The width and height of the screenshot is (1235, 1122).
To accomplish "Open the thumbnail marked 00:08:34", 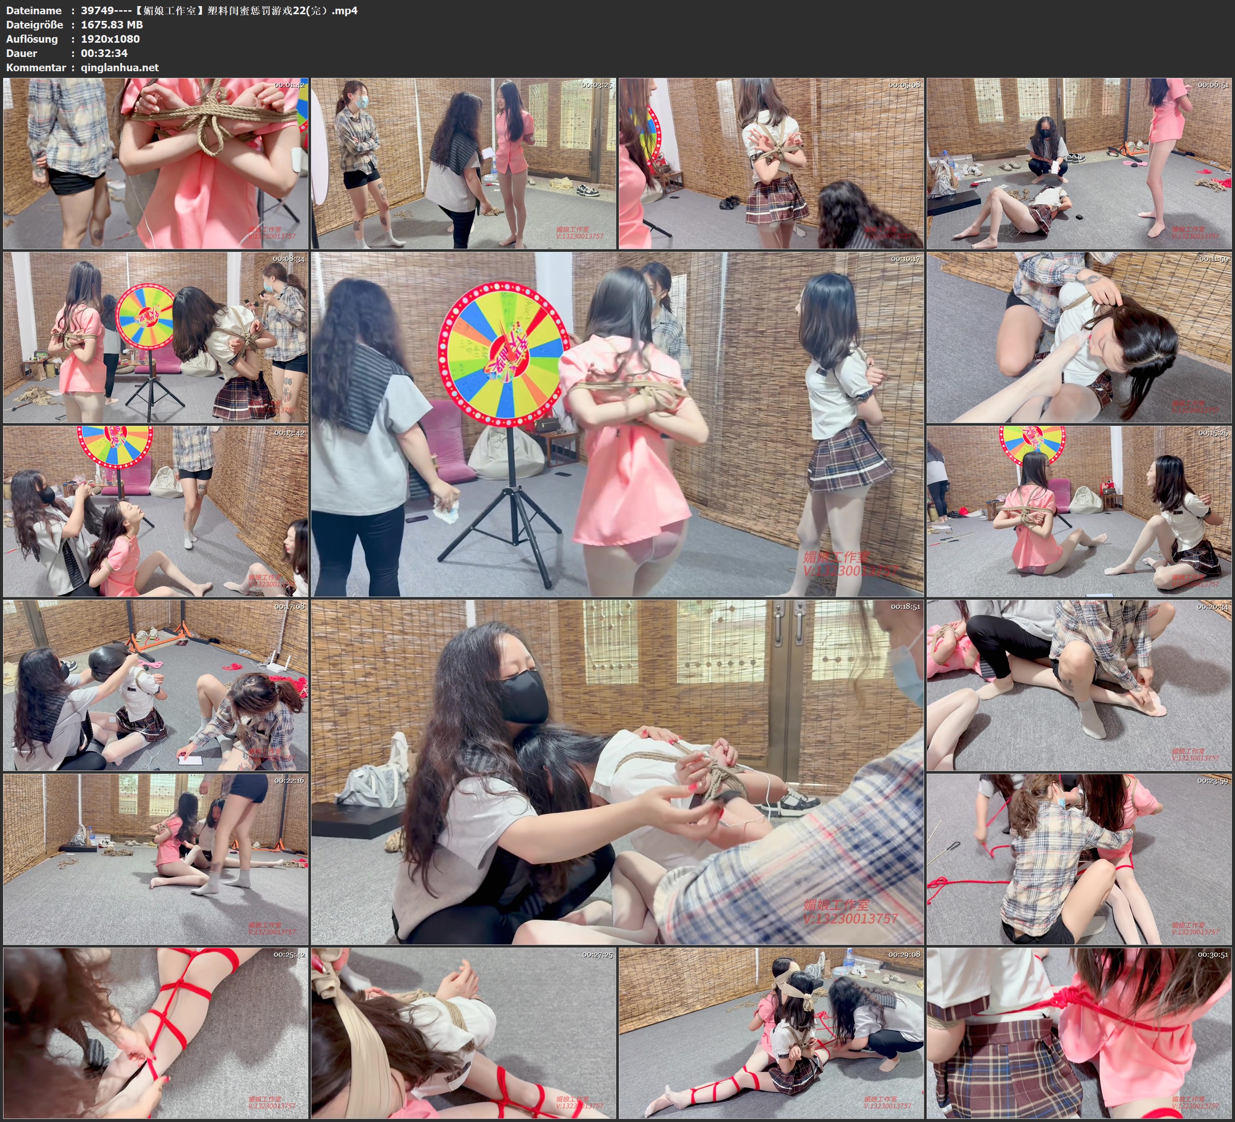I will tap(156, 337).
